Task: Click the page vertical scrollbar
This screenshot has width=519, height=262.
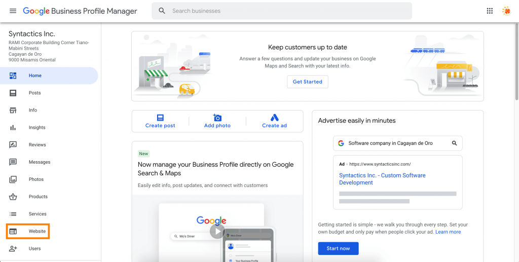Action: pos(516,61)
